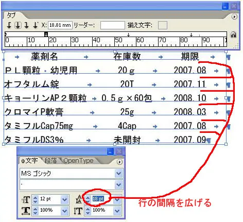Open the 12 pt font size dropdown

click(64, 199)
